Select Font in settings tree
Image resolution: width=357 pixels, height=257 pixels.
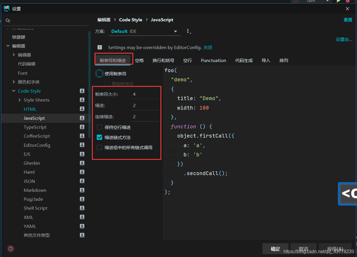23,73
